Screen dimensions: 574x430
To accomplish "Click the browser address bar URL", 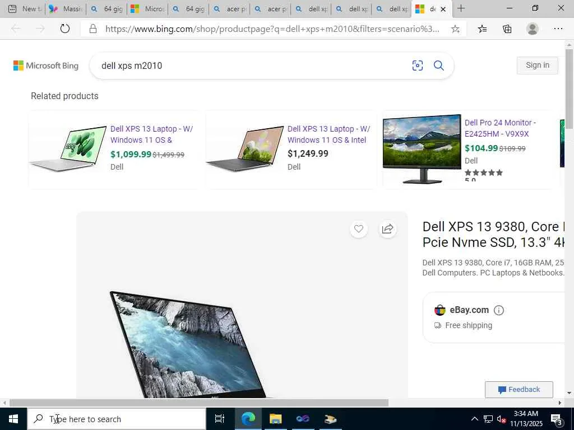I will pyautogui.click(x=272, y=29).
